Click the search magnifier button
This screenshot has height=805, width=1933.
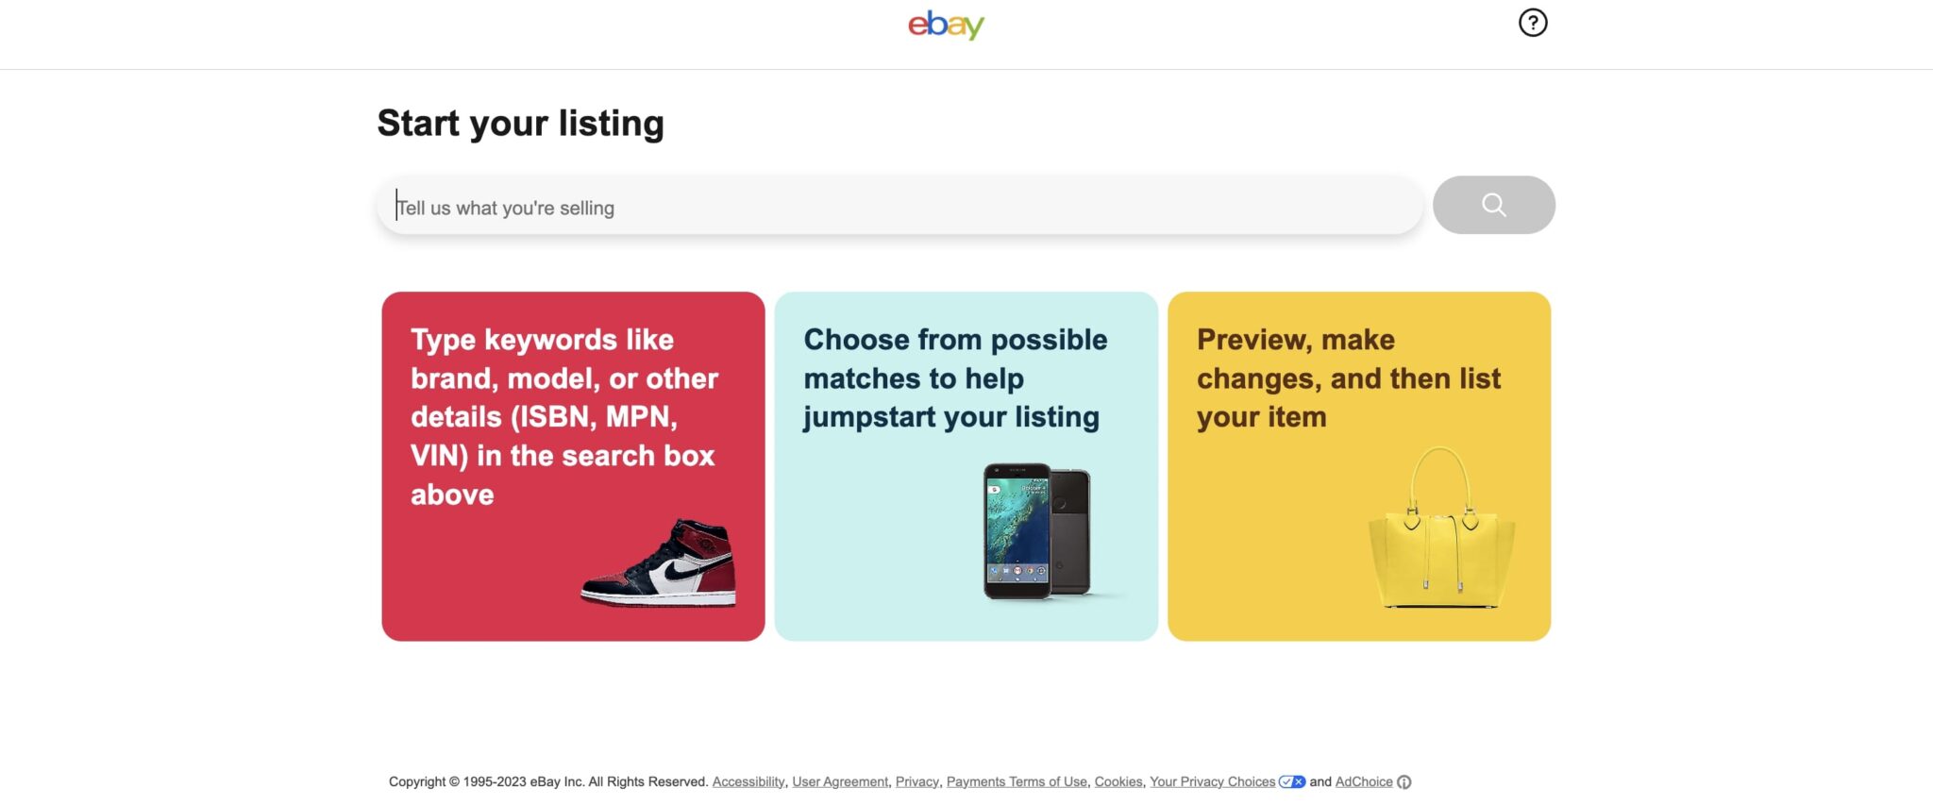pyautogui.click(x=1494, y=204)
